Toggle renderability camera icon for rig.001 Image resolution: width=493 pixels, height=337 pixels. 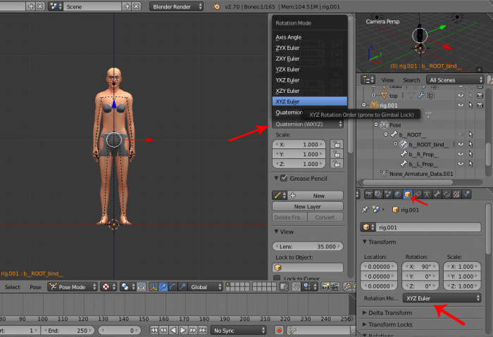point(480,106)
